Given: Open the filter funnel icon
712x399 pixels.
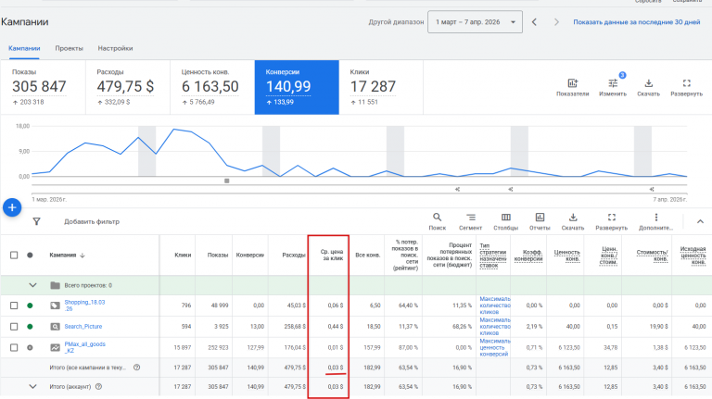Looking at the screenshot, I should tap(36, 221).
